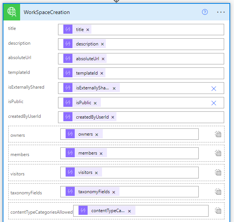Remove the title token from title field

pos(88,30)
